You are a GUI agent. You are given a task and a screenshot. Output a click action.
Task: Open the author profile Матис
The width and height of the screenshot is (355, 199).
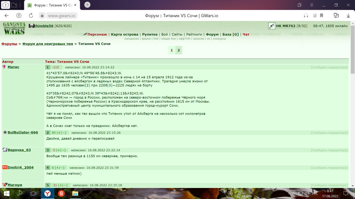click(x=14, y=67)
